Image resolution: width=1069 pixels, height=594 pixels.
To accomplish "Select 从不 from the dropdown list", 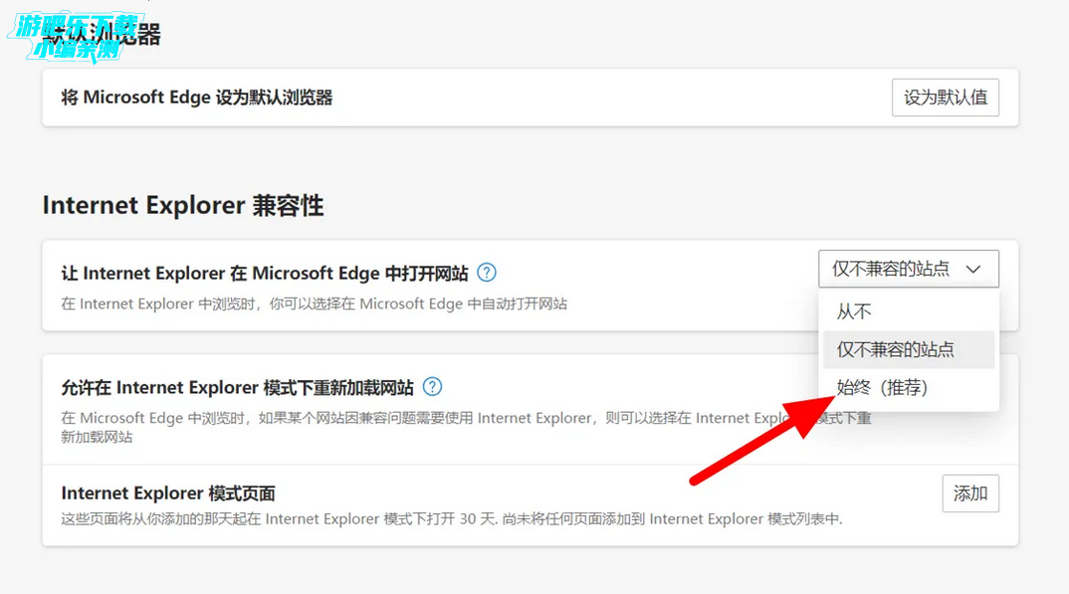I will click(x=908, y=311).
